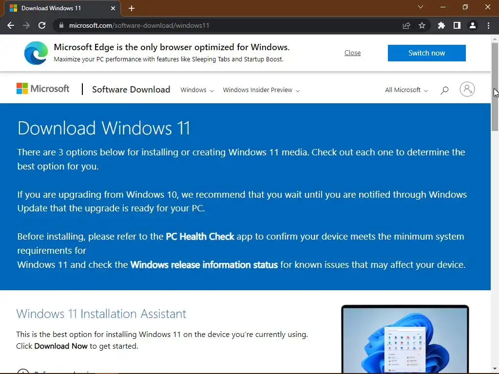Minimize the browser window
Screen dimensions: 499x374
click(443, 7)
